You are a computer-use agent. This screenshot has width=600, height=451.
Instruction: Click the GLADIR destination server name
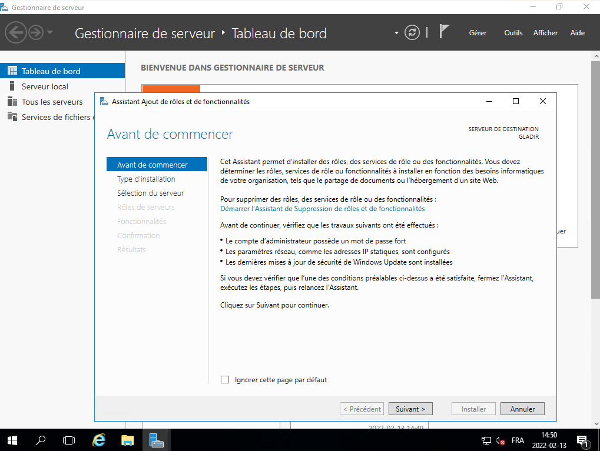528,137
